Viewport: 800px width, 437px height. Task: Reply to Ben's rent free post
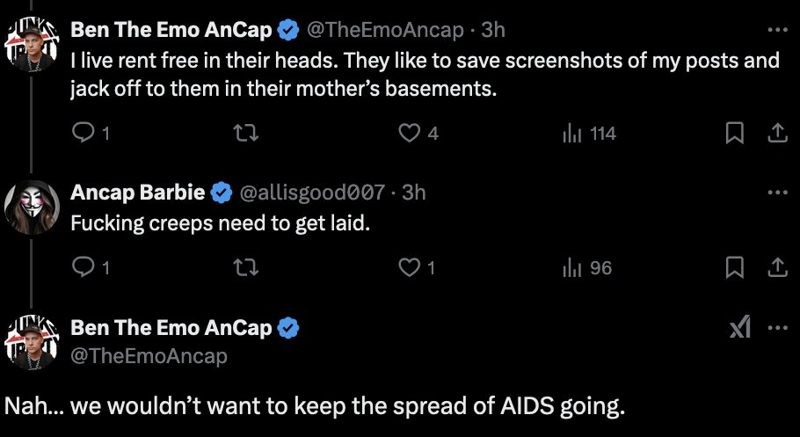click(x=84, y=134)
